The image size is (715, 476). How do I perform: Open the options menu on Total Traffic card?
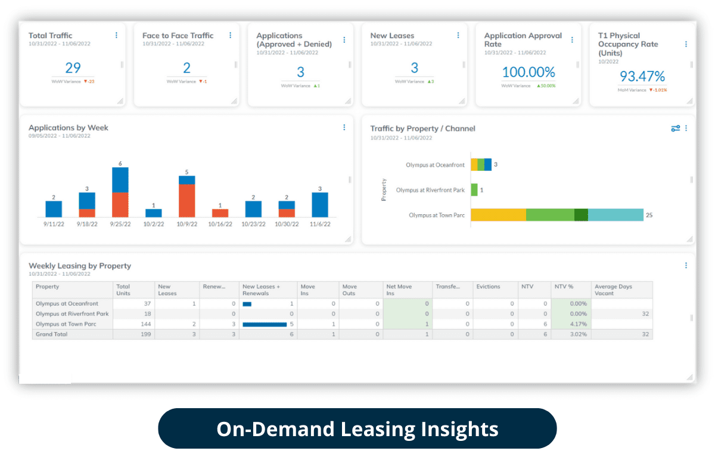pos(117,35)
